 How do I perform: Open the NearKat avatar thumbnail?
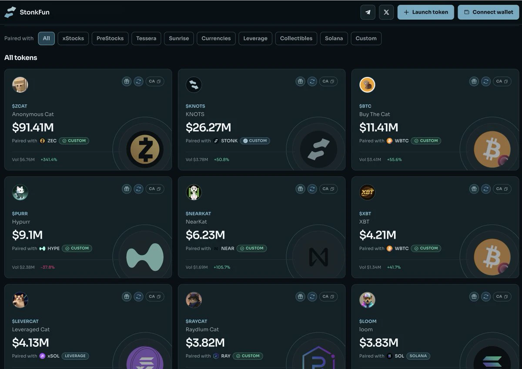coord(194,192)
